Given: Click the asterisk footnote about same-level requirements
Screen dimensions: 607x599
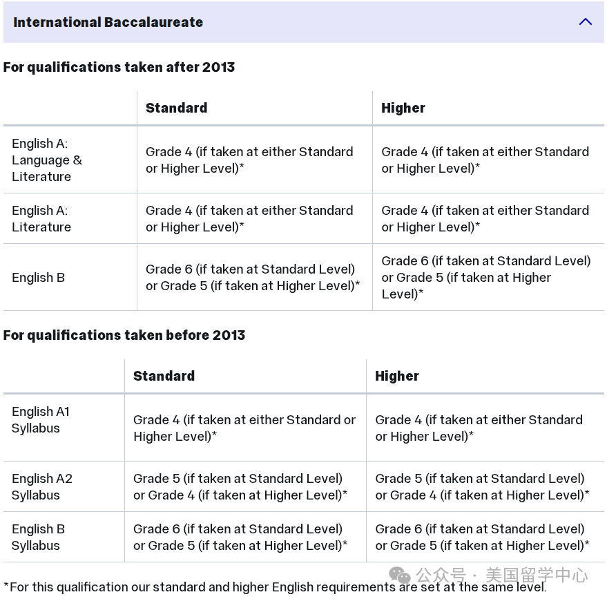Looking at the screenshot, I should (275, 587).
